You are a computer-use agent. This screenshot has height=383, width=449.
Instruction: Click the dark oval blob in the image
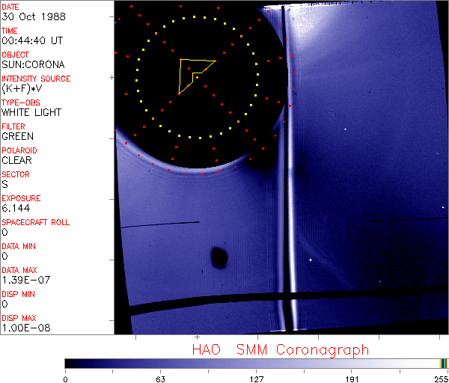(219, 258)
